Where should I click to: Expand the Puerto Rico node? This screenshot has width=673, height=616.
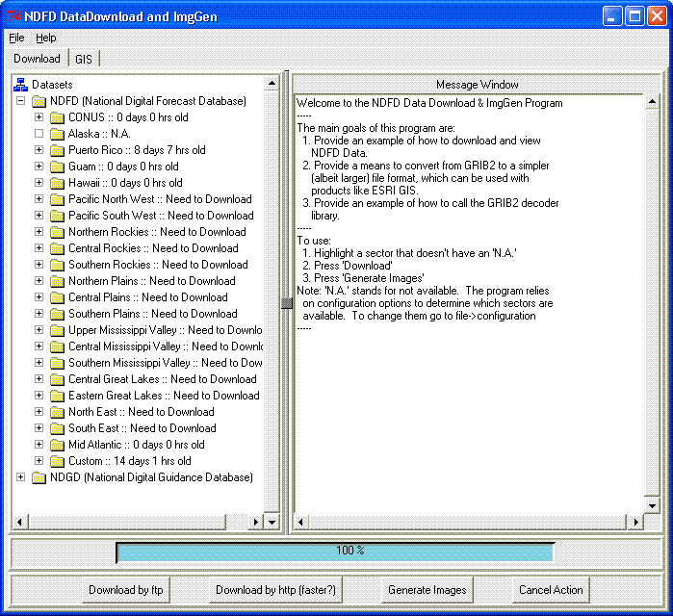pyautogui.click(x=39, y=150)
